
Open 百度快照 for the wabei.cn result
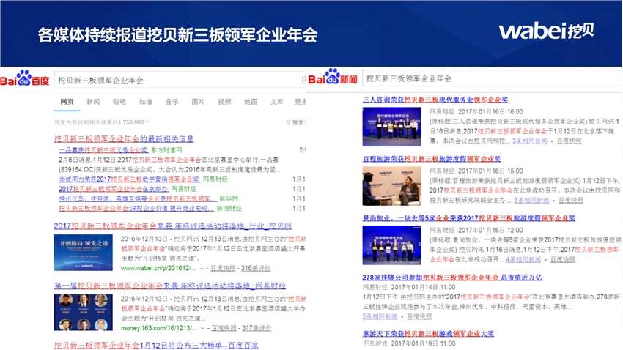(223, 268)
